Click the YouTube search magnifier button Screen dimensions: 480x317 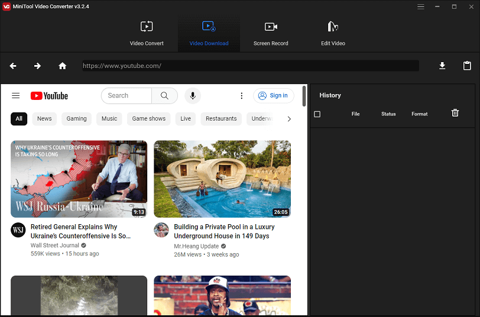tap(165, 96)
